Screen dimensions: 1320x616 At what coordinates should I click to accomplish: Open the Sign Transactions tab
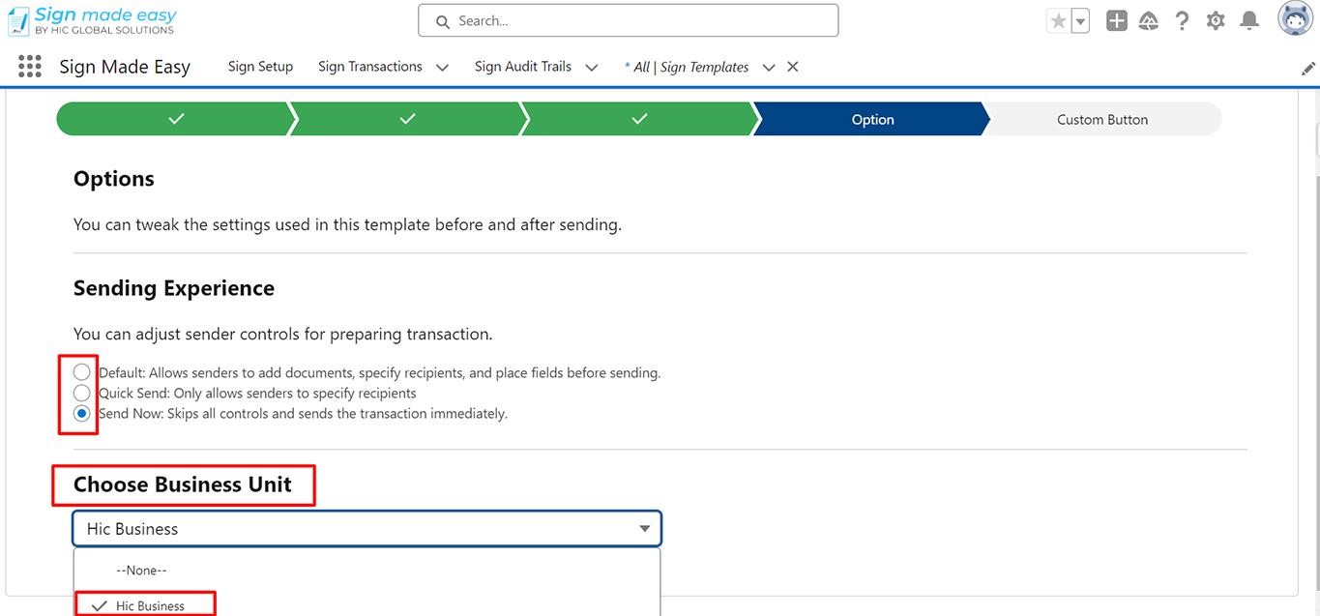(x=370, y=67)
